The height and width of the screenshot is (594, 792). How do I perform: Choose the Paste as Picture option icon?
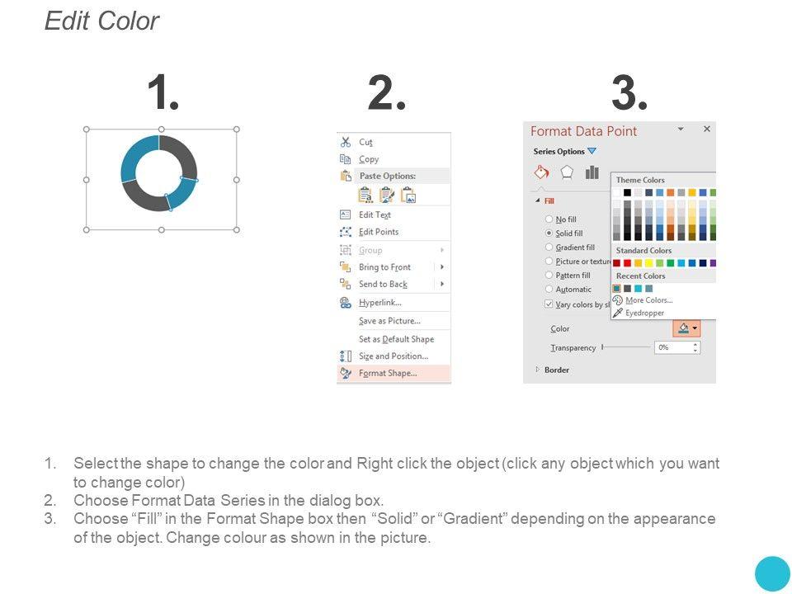[408, 195]
